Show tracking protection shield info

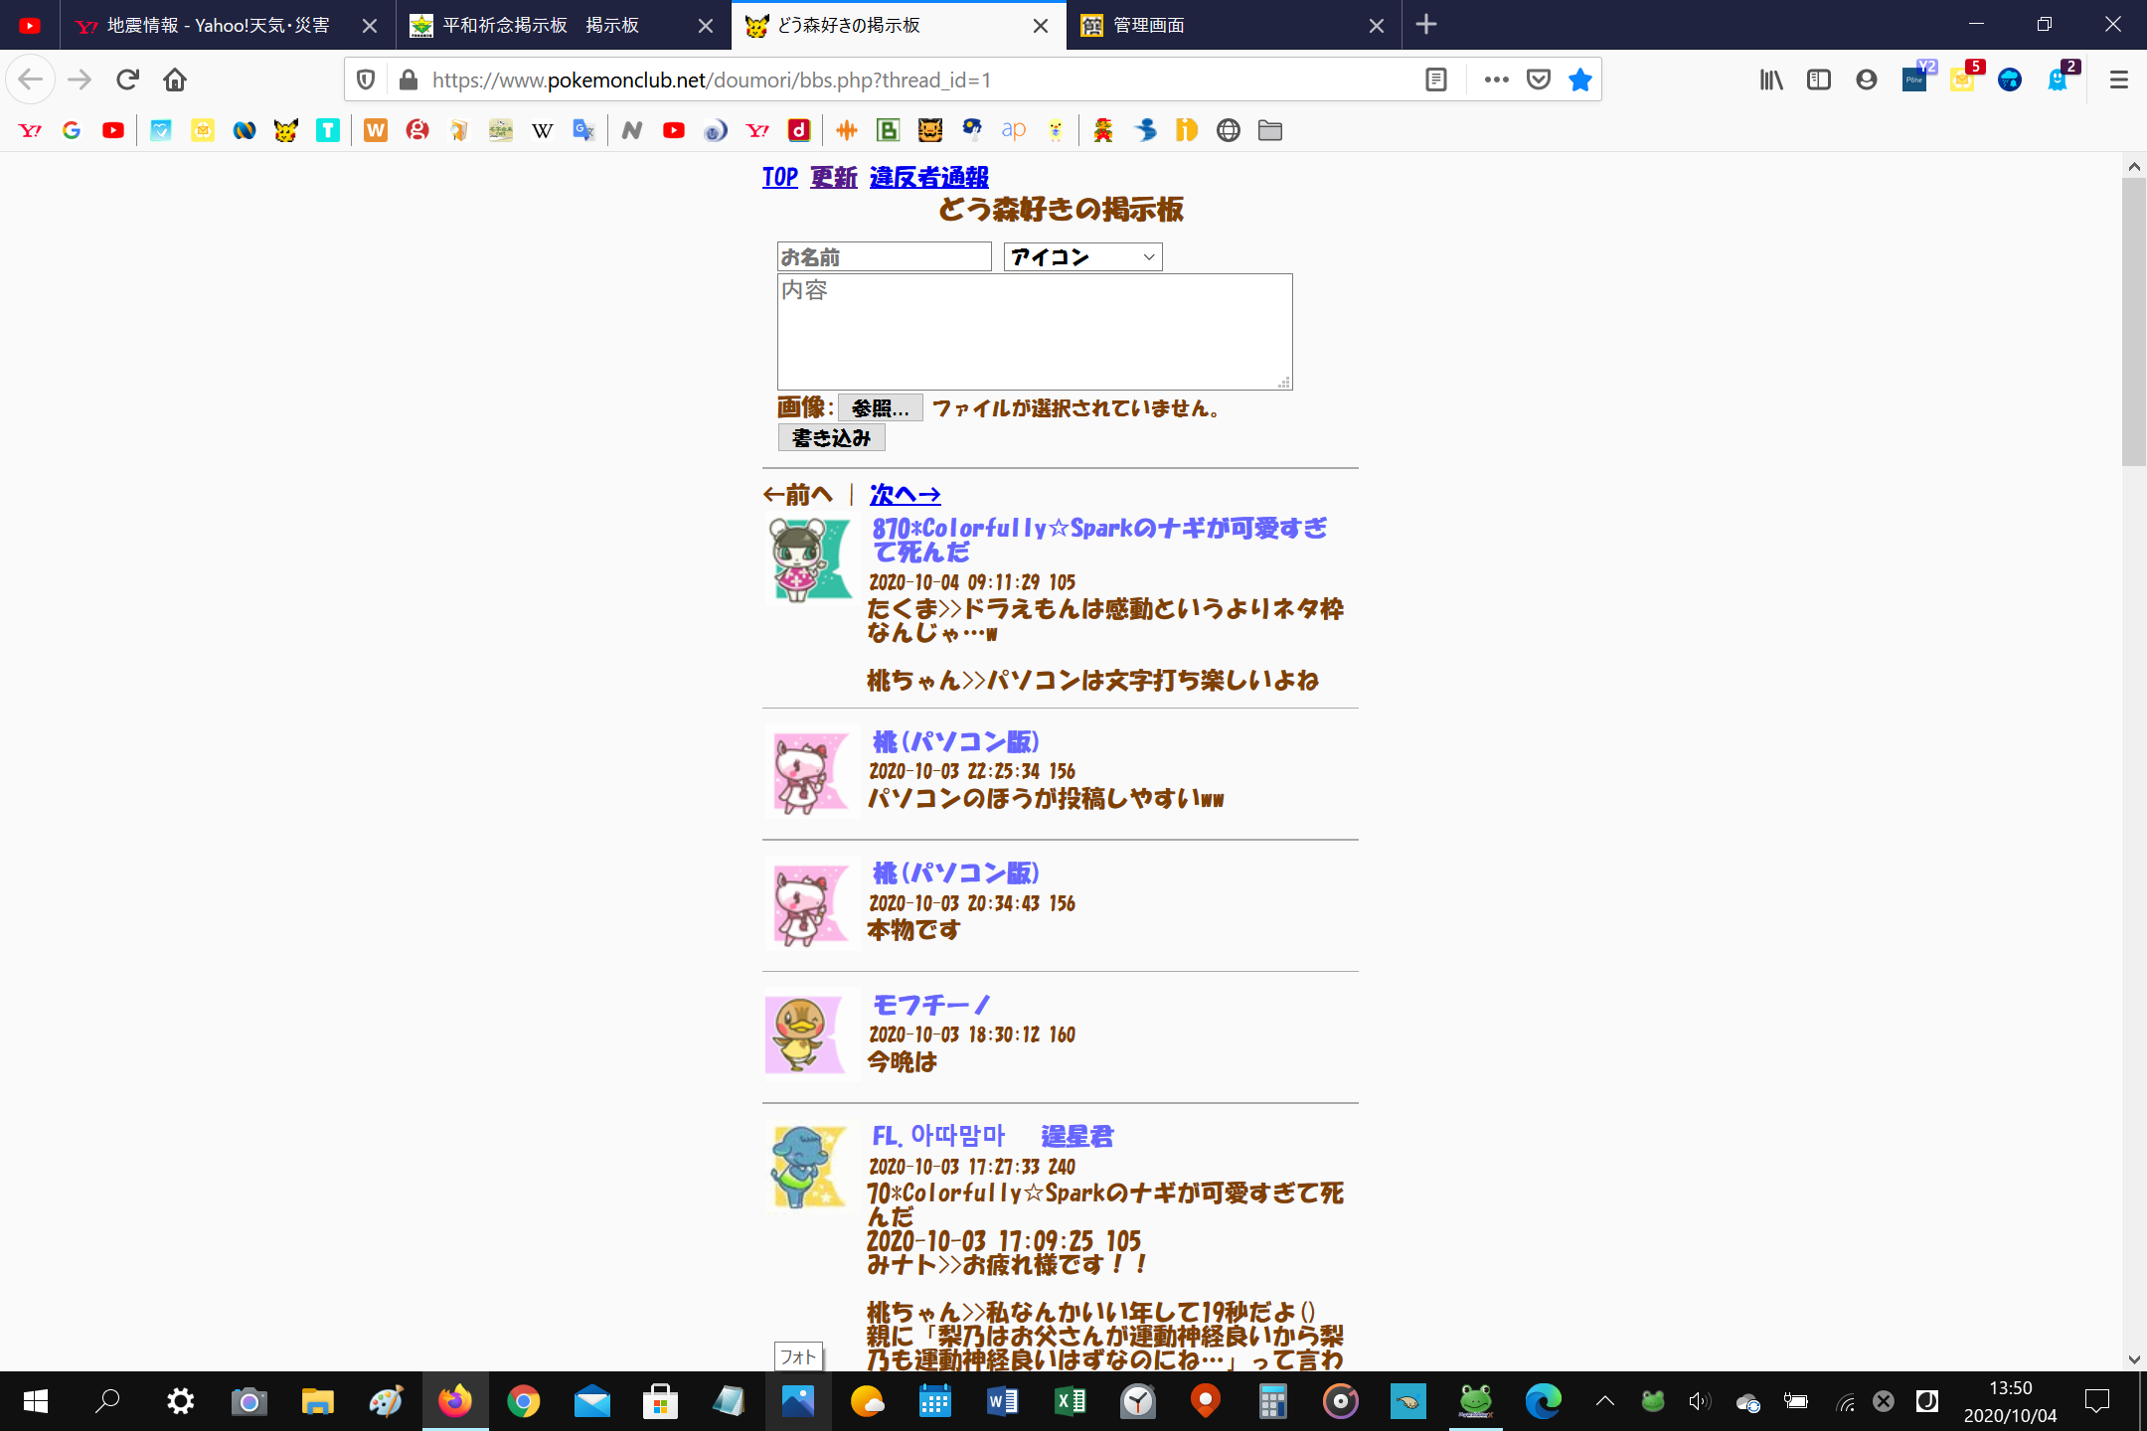tap(366, 79)
